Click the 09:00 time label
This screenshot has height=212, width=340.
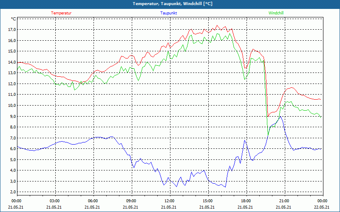[130, 201]
